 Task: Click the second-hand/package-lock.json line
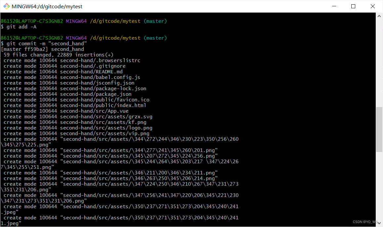(75, 89)
